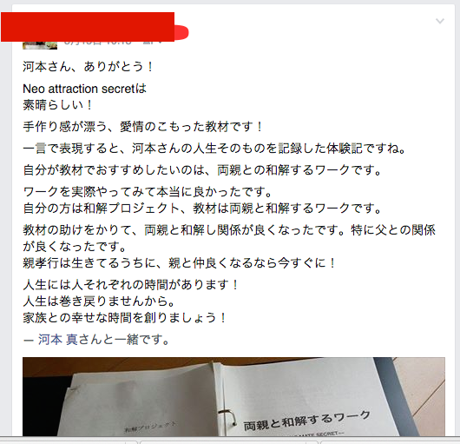Open tagged profile link 河本 真
460x444 pixels.
(58, 340)
